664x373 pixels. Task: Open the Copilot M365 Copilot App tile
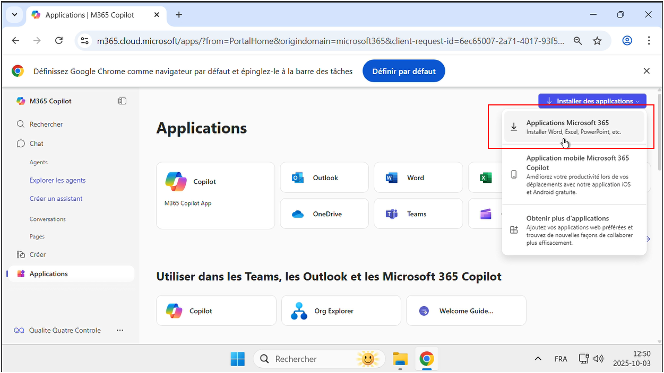pyautogui.click(x=215, y=195)
